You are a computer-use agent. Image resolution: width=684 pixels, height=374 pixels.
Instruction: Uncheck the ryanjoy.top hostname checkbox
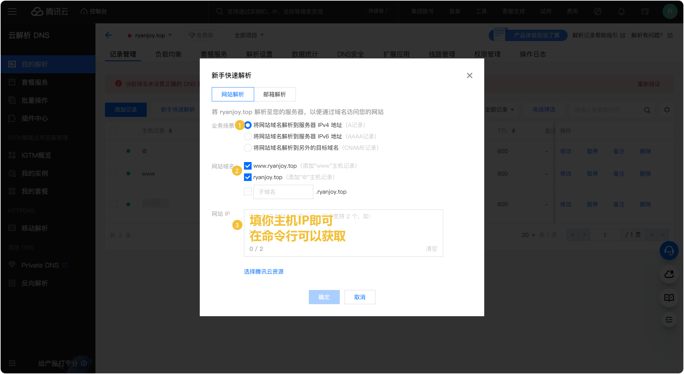(248, 177)
